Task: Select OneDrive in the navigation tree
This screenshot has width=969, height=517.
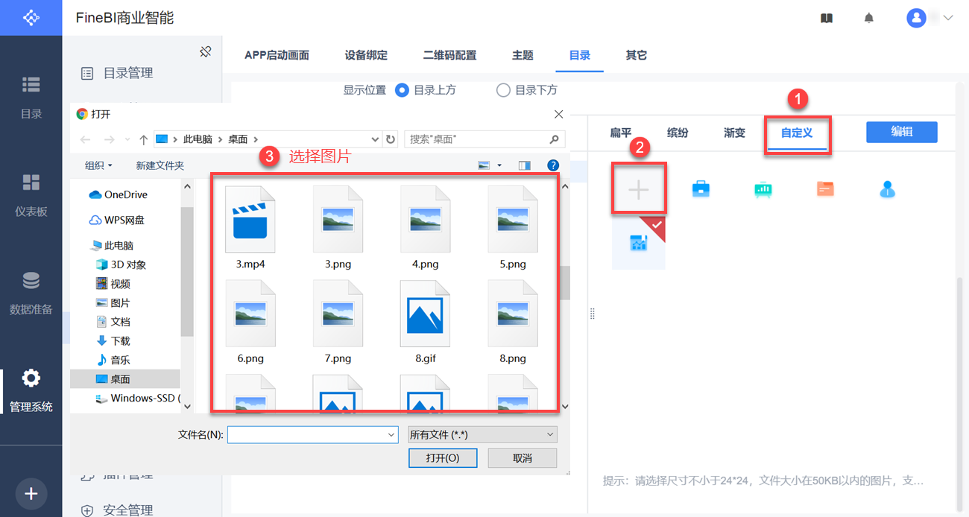Action: [119, 194]
